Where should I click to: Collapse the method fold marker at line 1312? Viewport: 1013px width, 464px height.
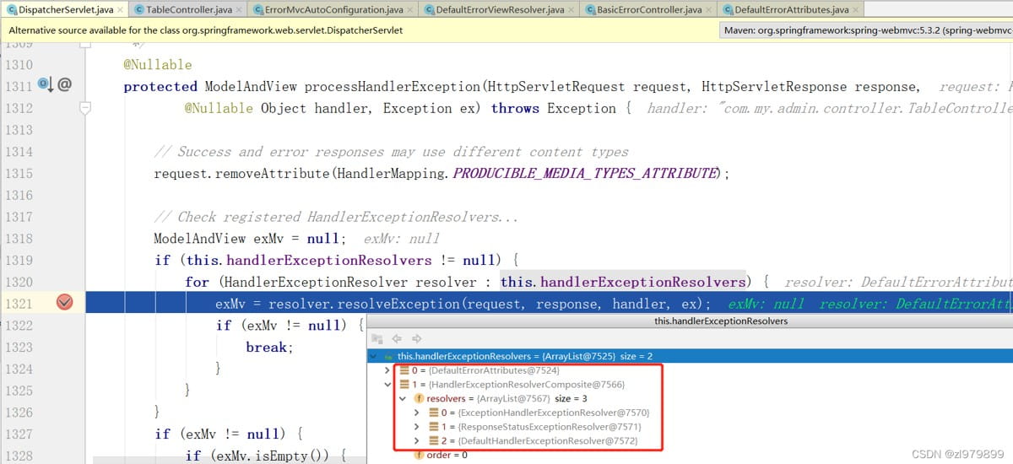click(84, 108)
